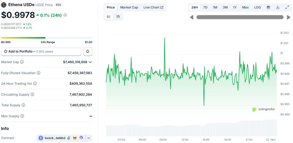Download chart data via download icon
Image resolution: width=293 pixels, height=143 pixels.
[278, 7]
